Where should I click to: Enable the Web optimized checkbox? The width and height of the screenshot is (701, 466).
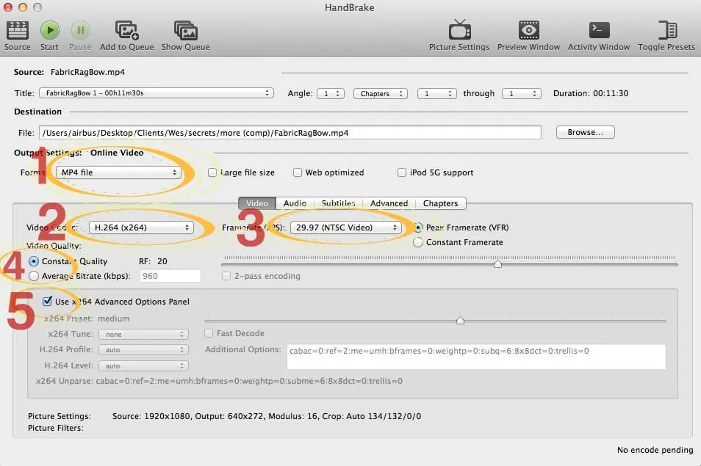pyautogui.click(x=298, y=172)
